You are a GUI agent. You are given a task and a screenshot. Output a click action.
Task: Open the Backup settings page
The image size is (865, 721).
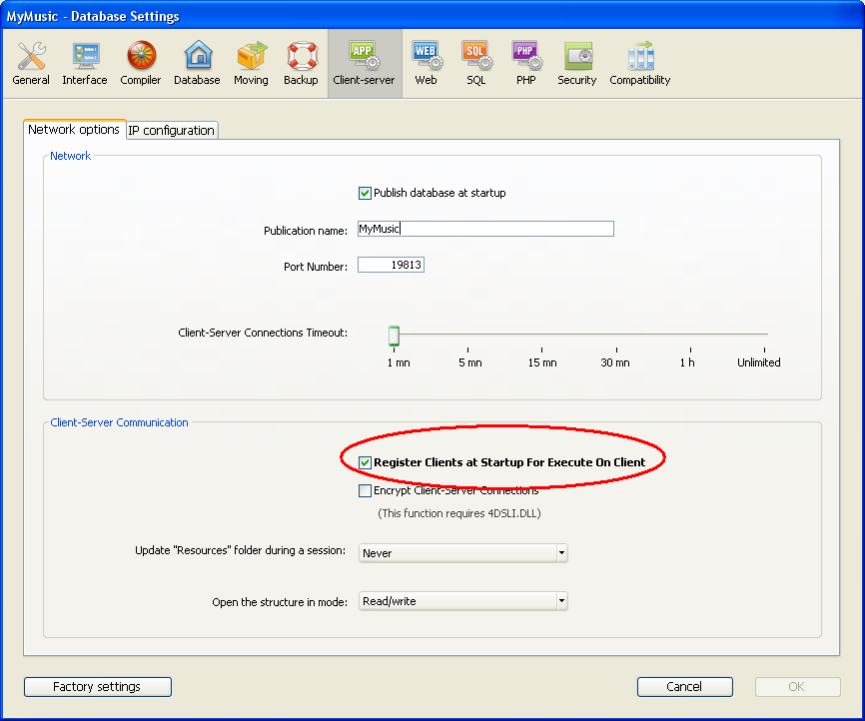301,64
